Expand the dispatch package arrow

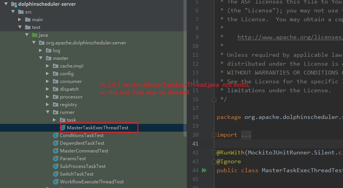(48, 89)
